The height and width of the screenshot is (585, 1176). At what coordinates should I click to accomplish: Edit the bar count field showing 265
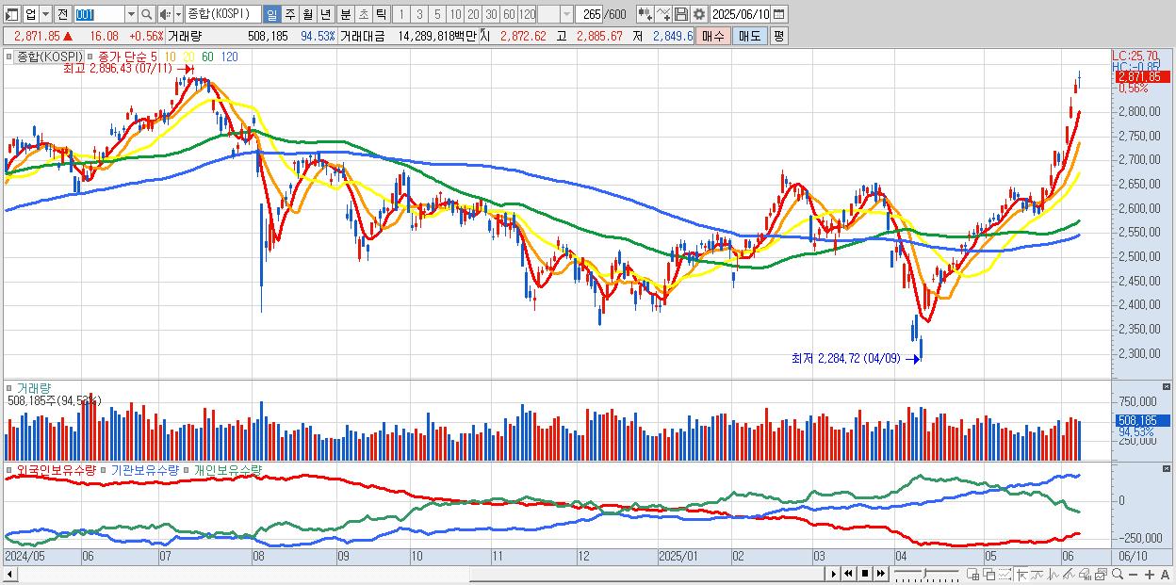(589, 14)
